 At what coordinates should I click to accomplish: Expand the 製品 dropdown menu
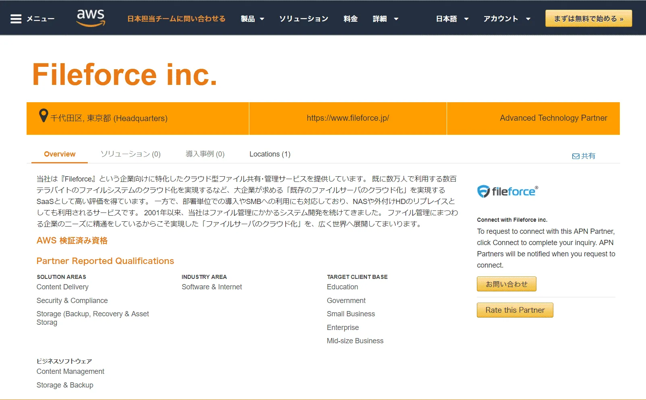coord(252,19)
